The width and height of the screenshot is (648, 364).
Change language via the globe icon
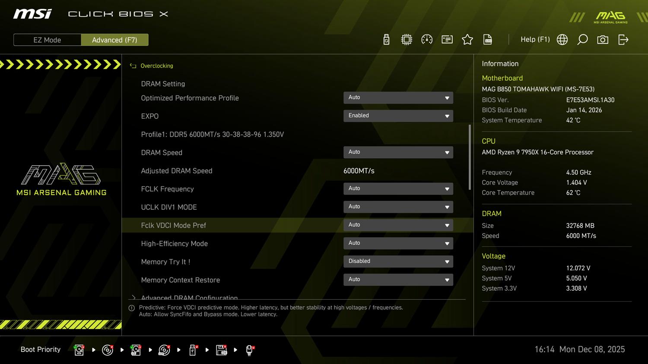click(562, 40)
